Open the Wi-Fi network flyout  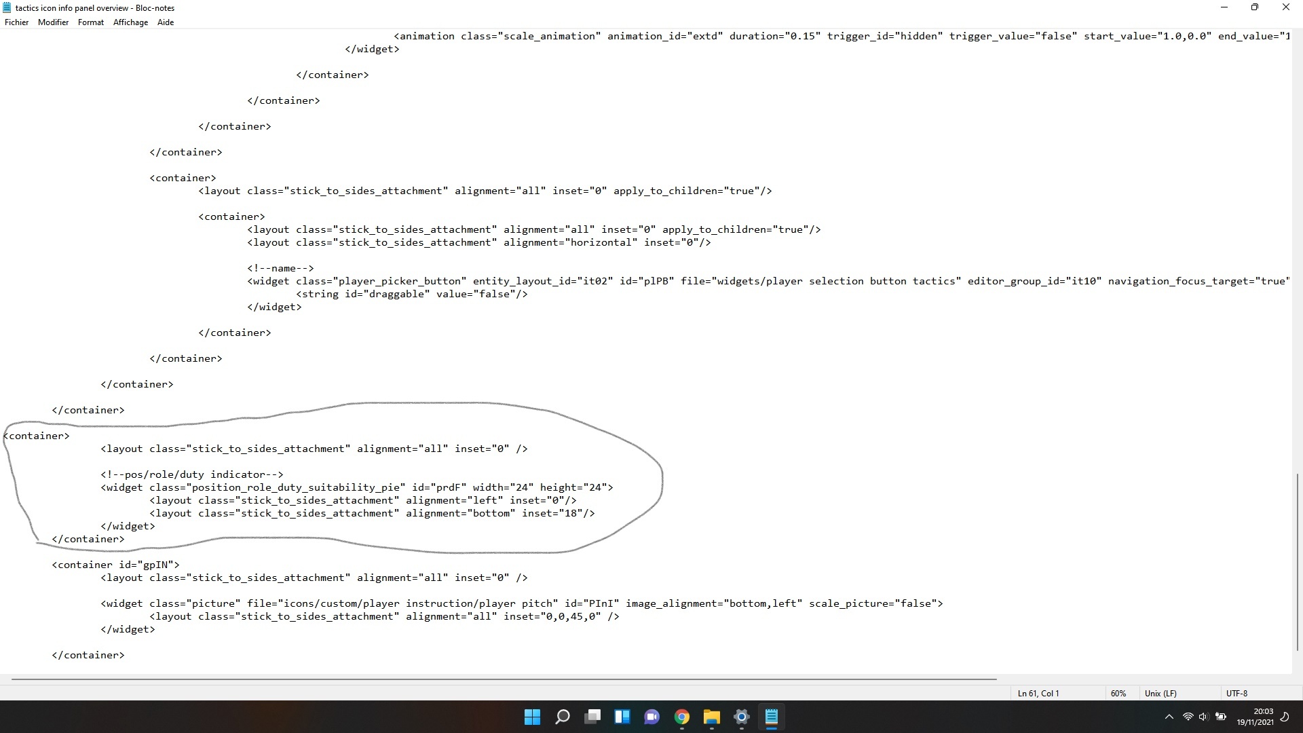[1188, 717]
